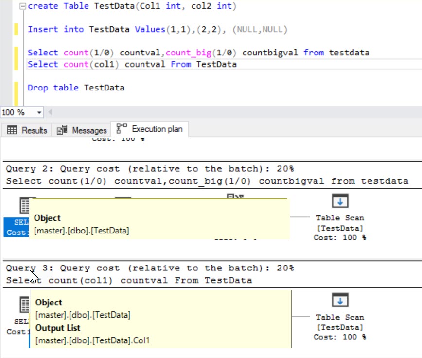Click Query 2 cost header text
The height and width of the screenshot is (358, 422).
[150, 169]
